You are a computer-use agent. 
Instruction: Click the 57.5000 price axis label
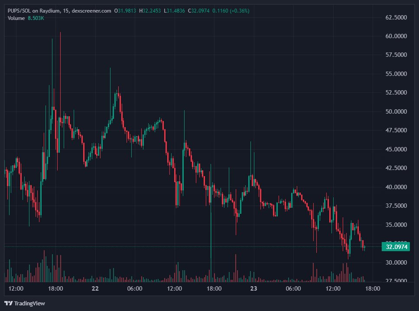pyautogui.click(x=396, y=55)
